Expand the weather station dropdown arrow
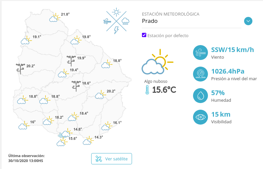This screenshot has height=169, width=263. pyautogui.click(x=248, y=21)
